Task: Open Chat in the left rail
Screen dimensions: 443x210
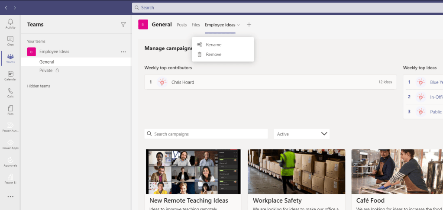Action: click(10, 41)
